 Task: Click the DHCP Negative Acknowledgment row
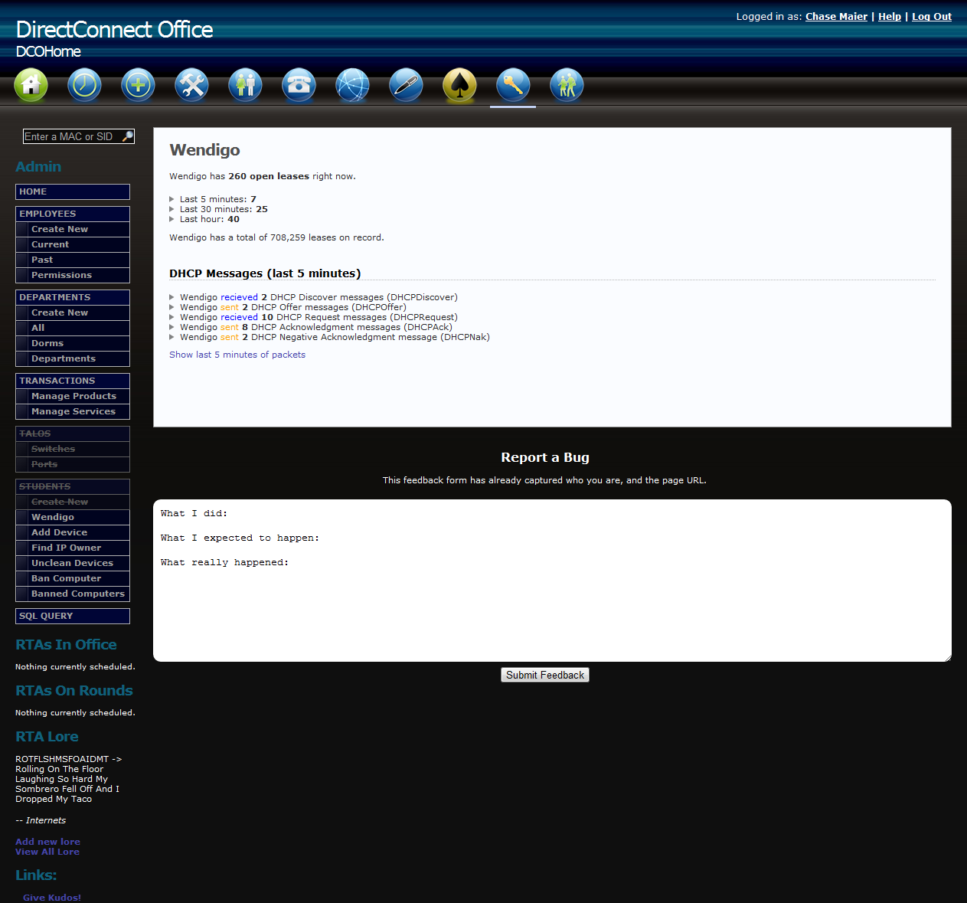coord(335,337)
